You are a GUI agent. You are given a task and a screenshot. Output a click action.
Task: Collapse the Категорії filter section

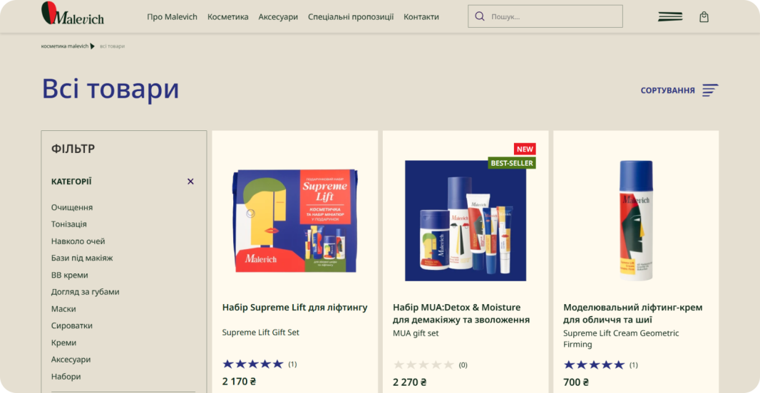(x=190, y=182)
